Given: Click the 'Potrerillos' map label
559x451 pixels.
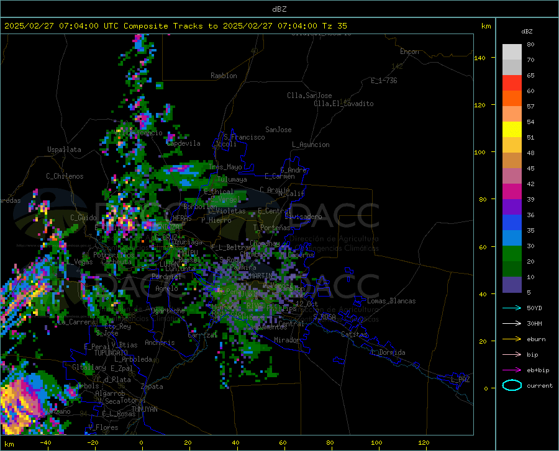Looking at the screenshot, I should pyautogui.click(x=114, y=255).
